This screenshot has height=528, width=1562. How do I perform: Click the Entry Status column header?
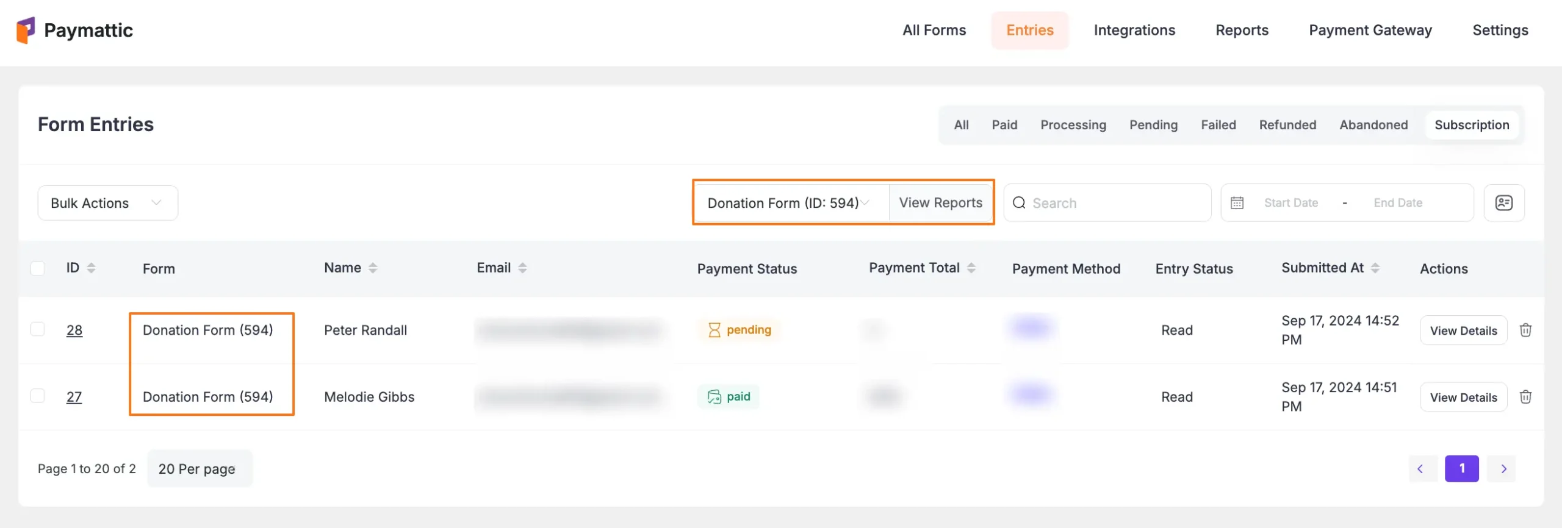tap(1194, 268)
